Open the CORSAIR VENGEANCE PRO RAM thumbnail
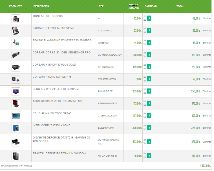Viewport: 214px width, 171px height. (x=16, y=55)
